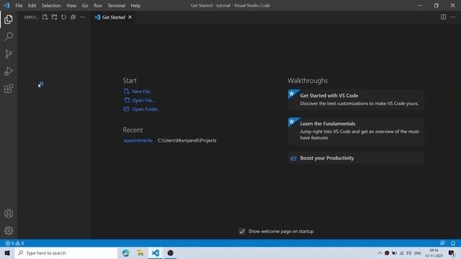Open the Terminal menu

(116, 6)
